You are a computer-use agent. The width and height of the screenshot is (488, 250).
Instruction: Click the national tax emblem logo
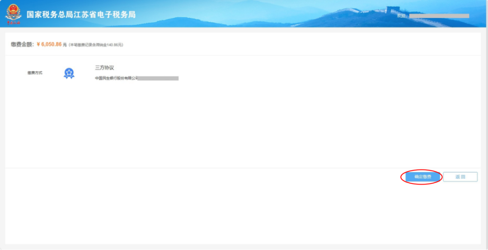point(13,14)
